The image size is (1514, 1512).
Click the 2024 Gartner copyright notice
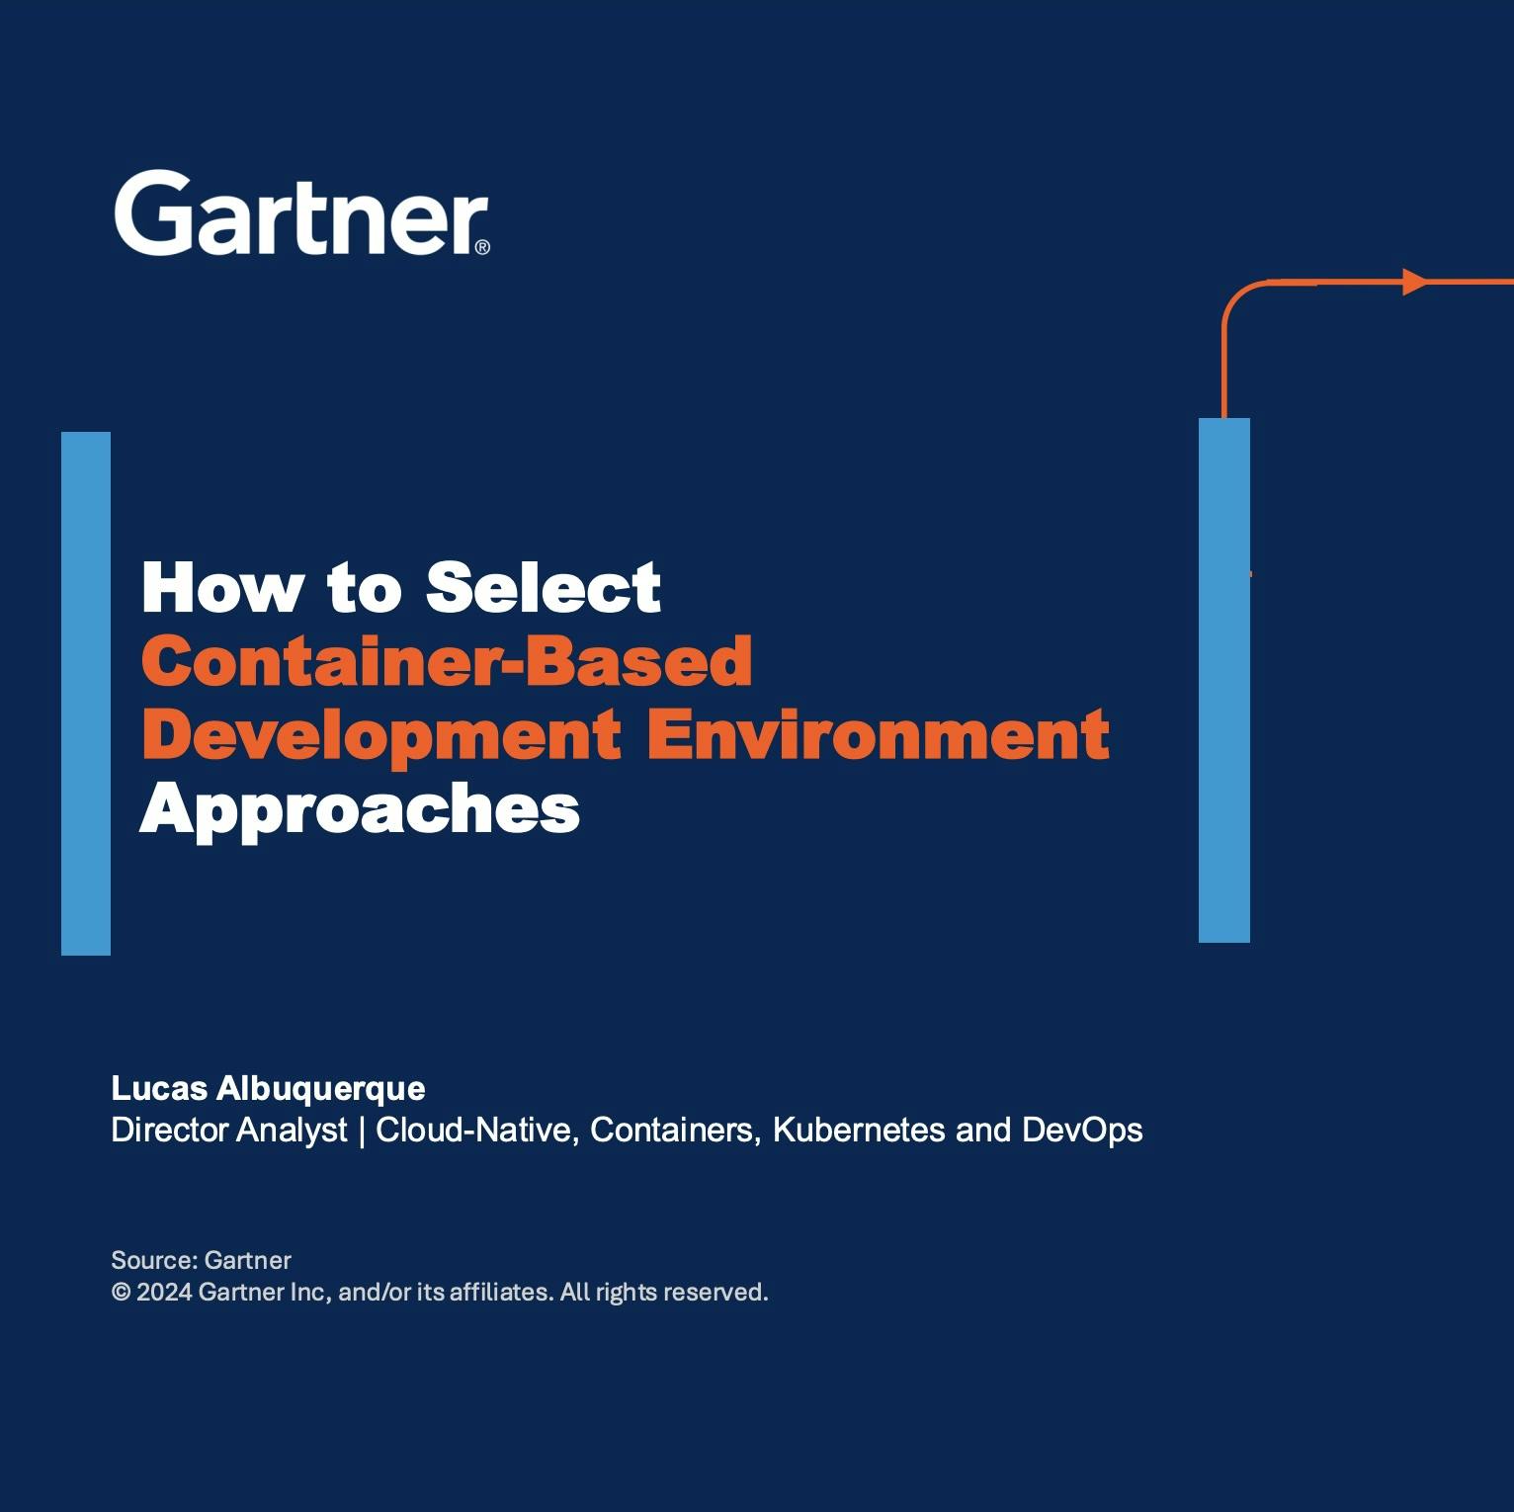tap(440, 1292)
